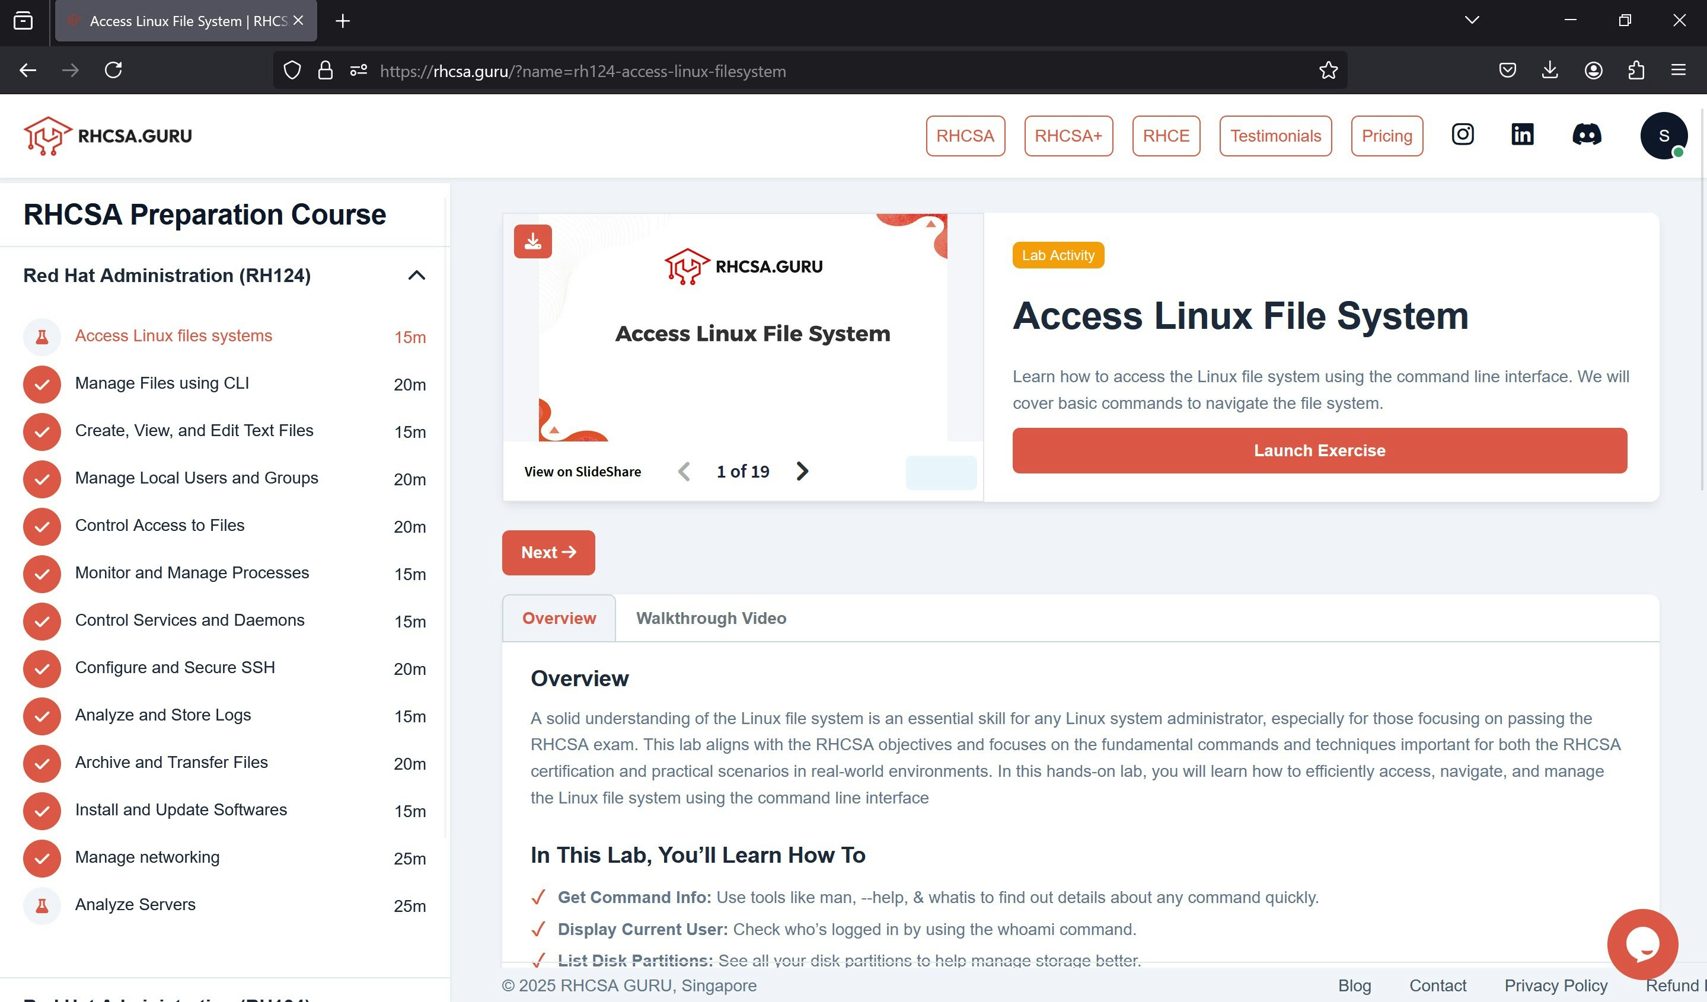
Task: Click checkmark beside Create, View, and Edit Text Files
Action: (x=42, y=431)
